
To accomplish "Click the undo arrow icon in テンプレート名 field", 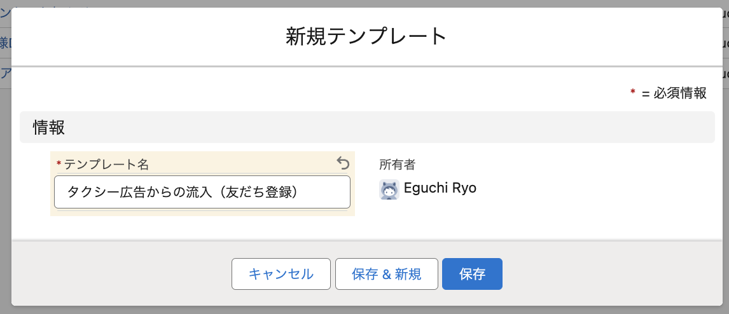I will click(343, 164).
